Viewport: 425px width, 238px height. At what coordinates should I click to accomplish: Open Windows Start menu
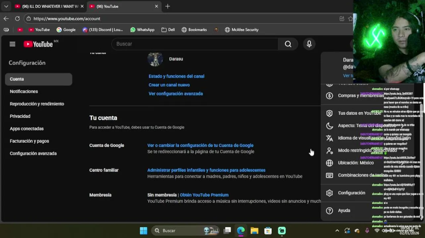pos(143,231)
